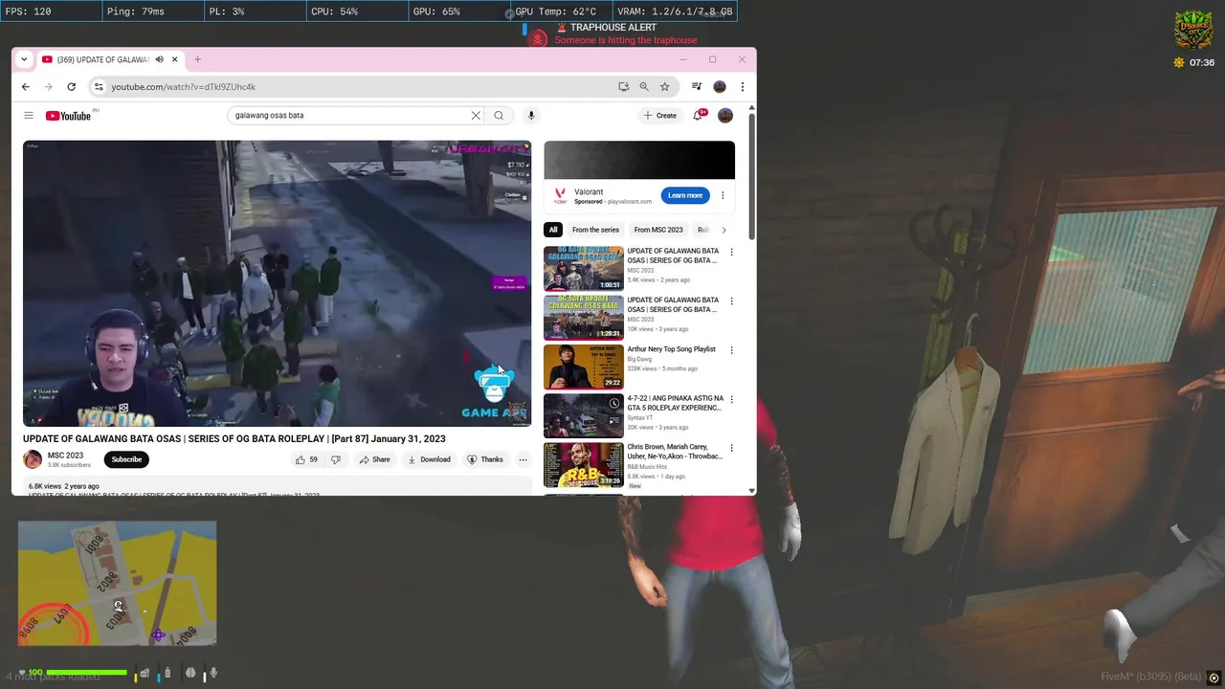Screen dimensions: 1225x689
Task: Click the Thanks button
Action: pyautogui.click(x=485, y=459)
